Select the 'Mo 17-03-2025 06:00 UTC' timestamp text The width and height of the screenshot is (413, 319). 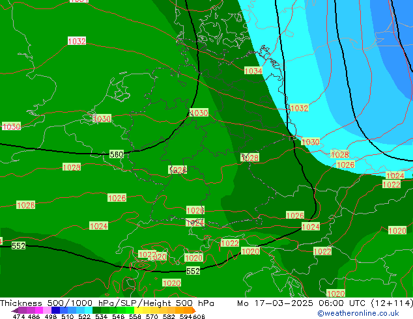pos(301,303)
